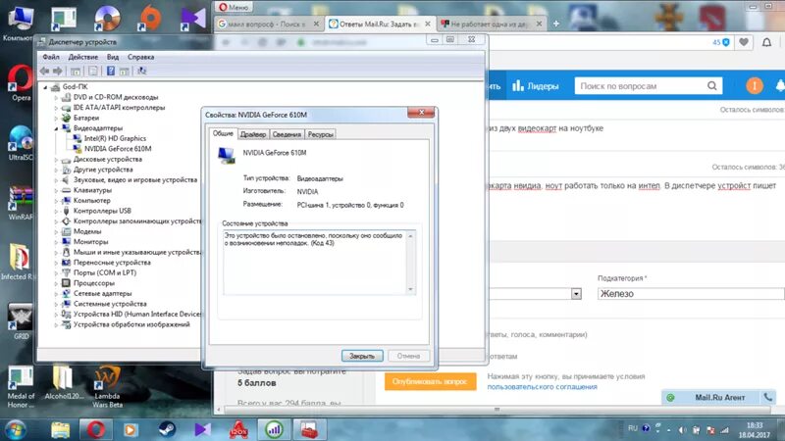
Task: Click the Поиск по вопросам search field
Action: [x=641, y=86]
